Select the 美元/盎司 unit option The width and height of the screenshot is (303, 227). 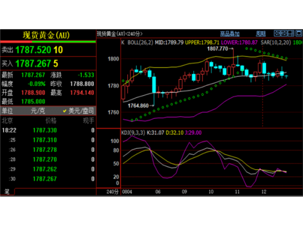pos(81,111)
